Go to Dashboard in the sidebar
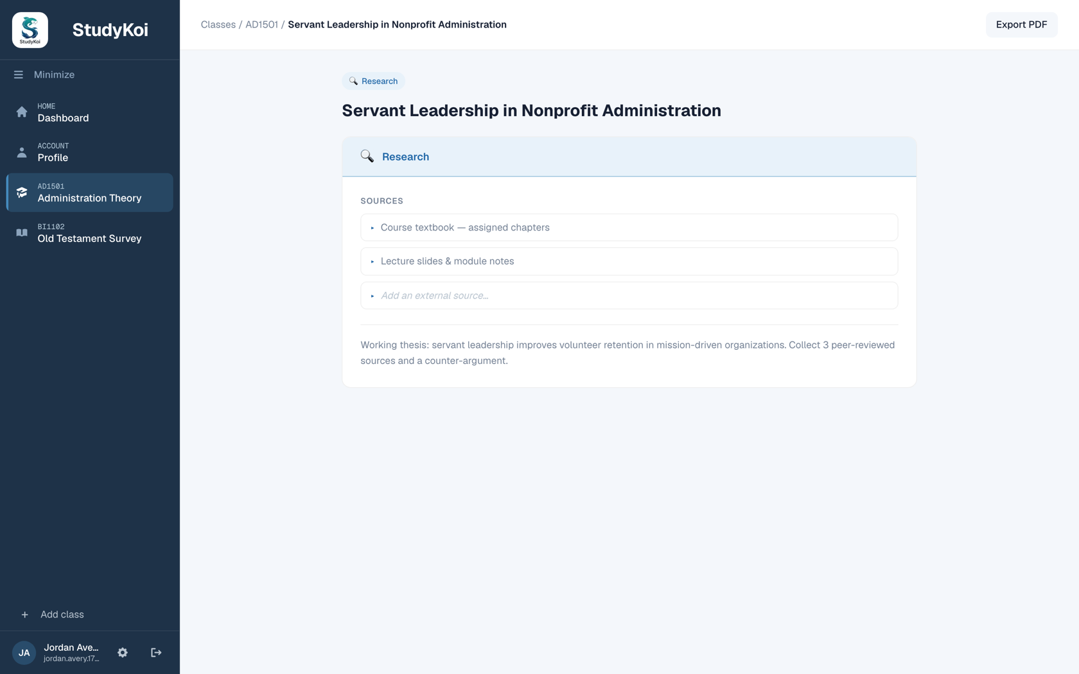This screenshot has width=1079, height=674. 89,112
